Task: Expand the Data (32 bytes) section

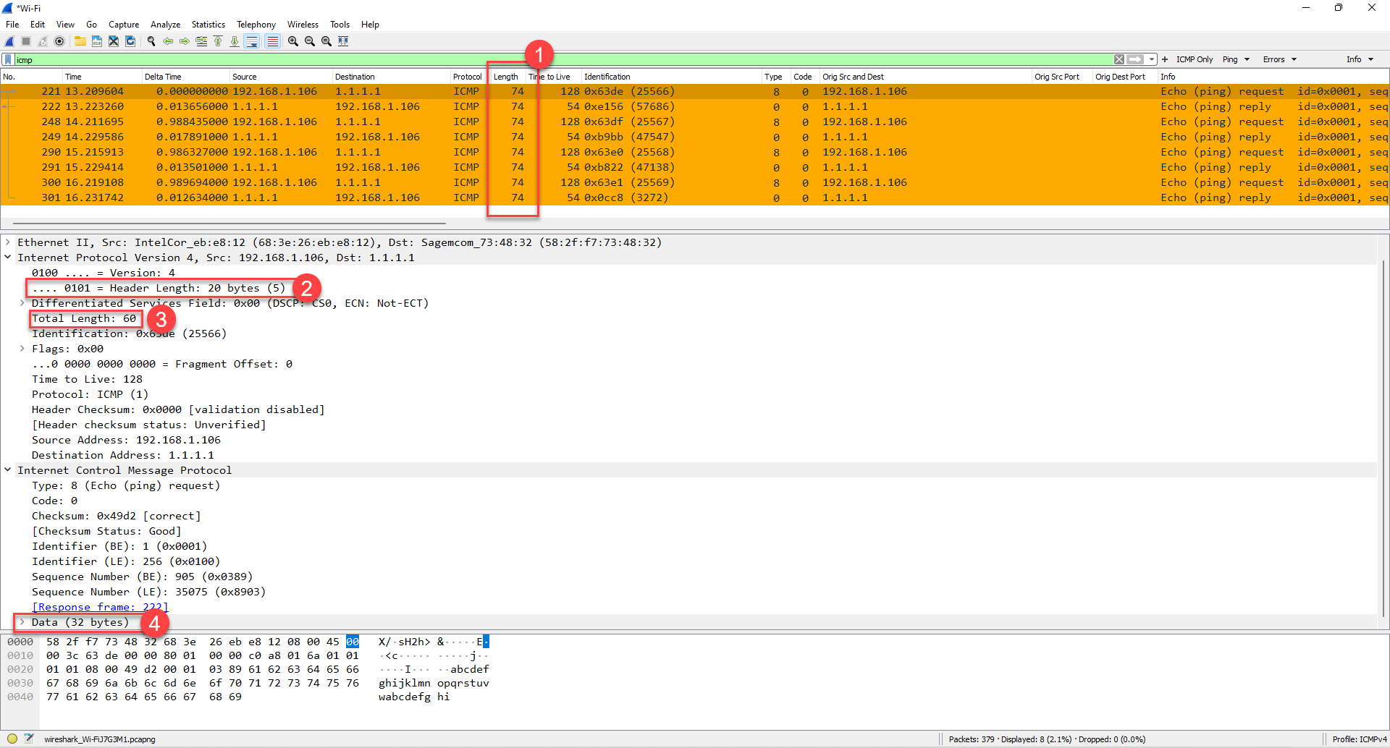Action: click(22, 622)
